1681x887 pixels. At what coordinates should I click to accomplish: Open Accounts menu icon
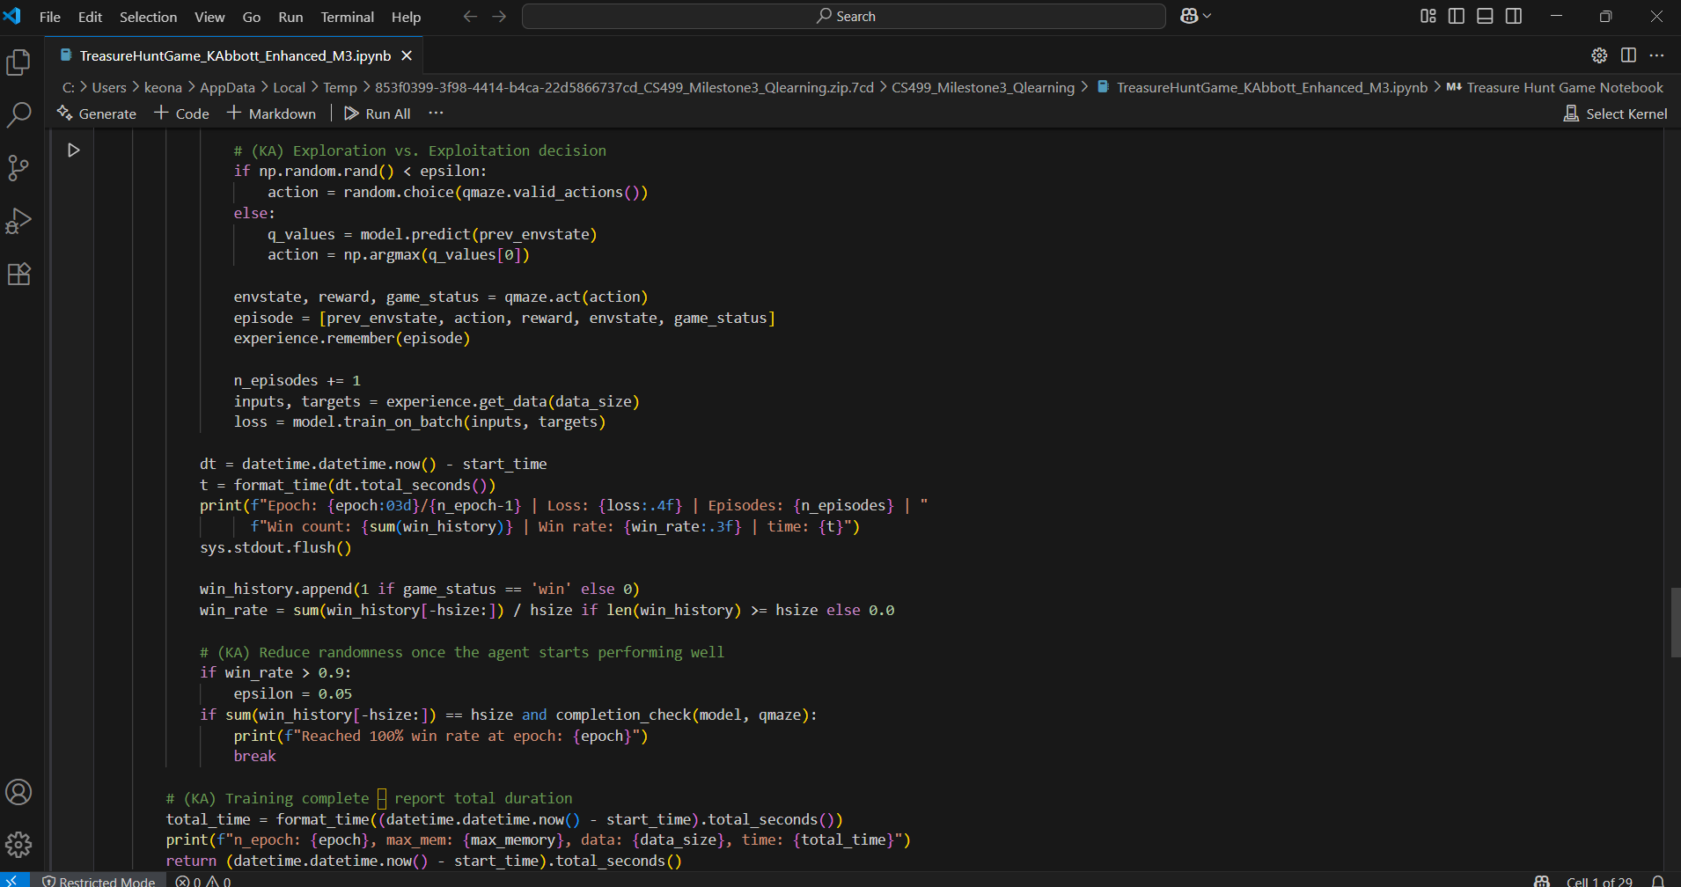[x=18, y=792]
